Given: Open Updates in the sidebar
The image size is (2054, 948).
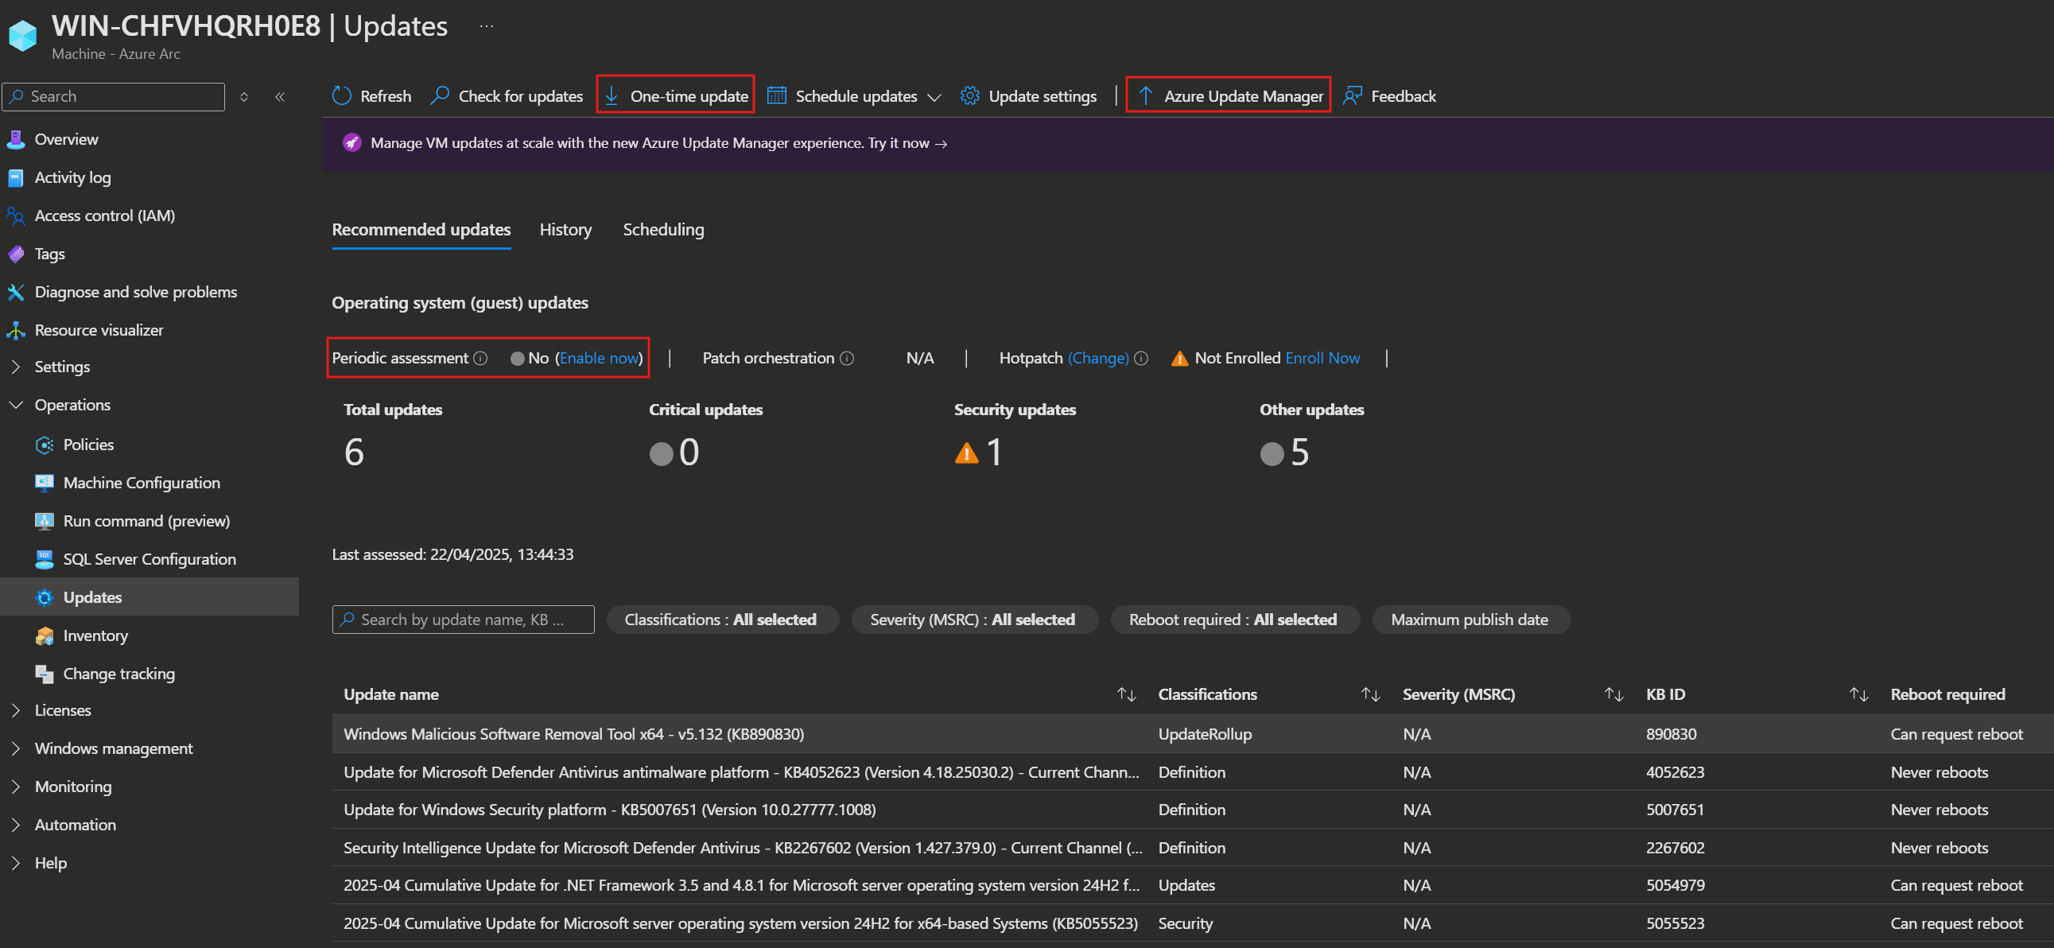Looking at the screenshot, I should click(149, 598).
